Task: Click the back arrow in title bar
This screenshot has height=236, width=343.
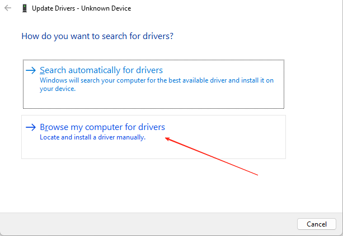Action: (8, 9)
